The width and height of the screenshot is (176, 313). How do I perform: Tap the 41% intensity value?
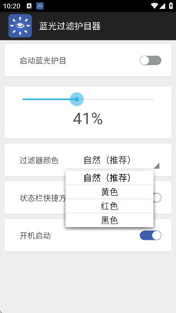88,119
